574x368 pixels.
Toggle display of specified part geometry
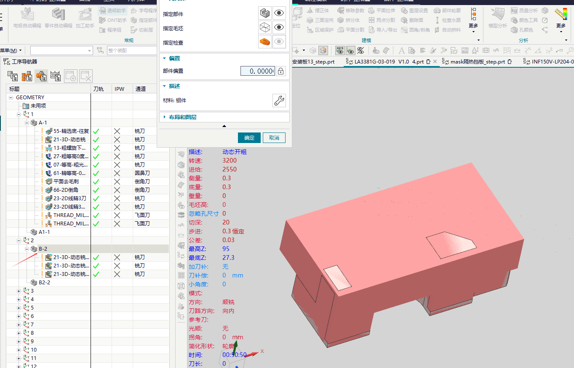coord(279,13)
